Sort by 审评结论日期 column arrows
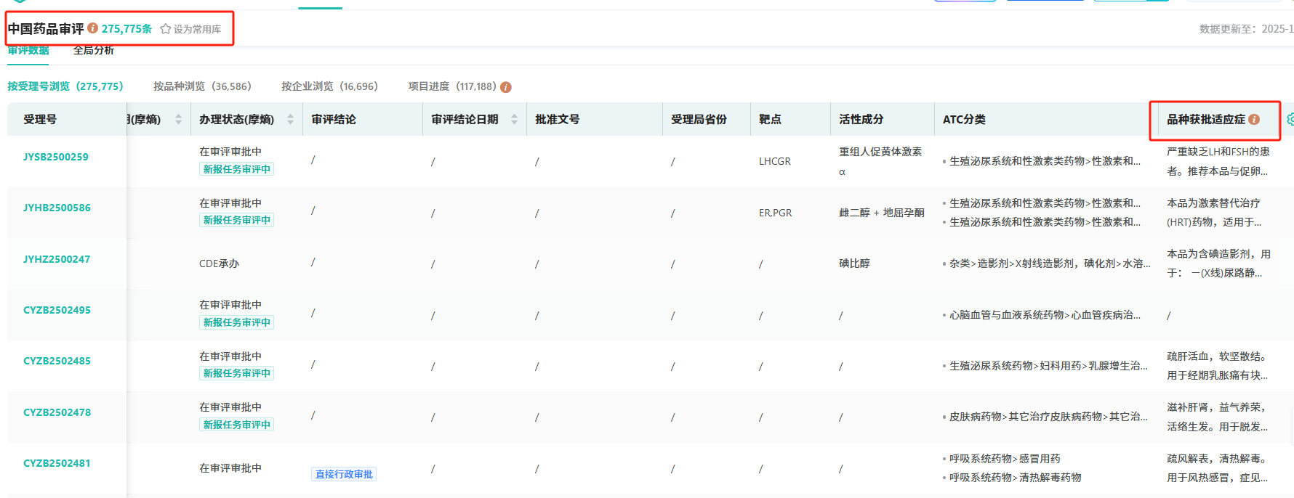1294x498 pixels. point(514,120)
